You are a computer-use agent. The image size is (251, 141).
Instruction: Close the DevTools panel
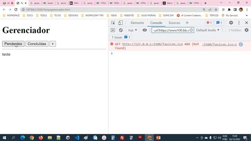click(x=247, y=23)
